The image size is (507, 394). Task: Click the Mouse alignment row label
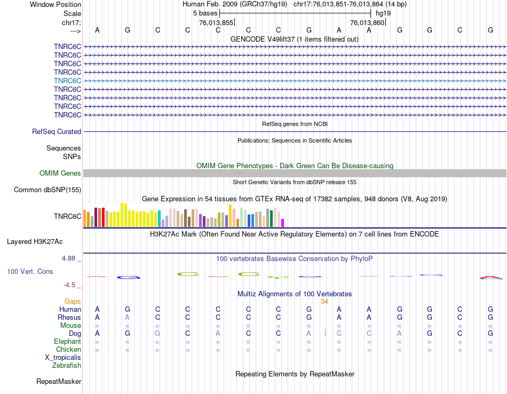[70, 326]
